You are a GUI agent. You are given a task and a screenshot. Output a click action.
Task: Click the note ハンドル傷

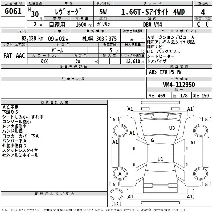[13, 131]
